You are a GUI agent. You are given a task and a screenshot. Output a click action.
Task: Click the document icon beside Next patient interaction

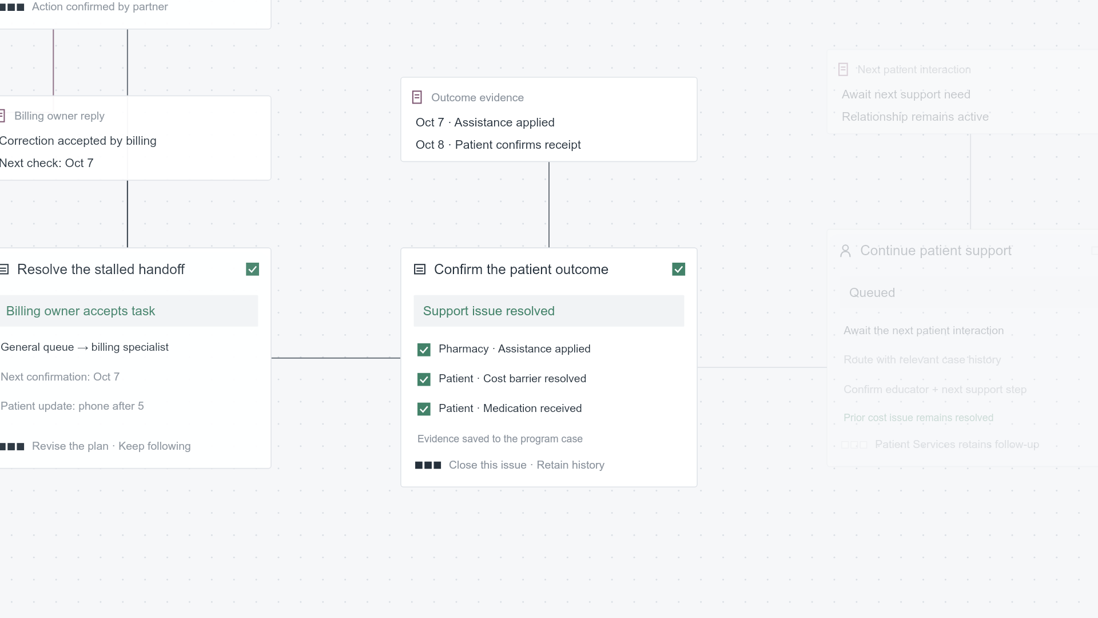pyautogui.click(x=843, y=70)
